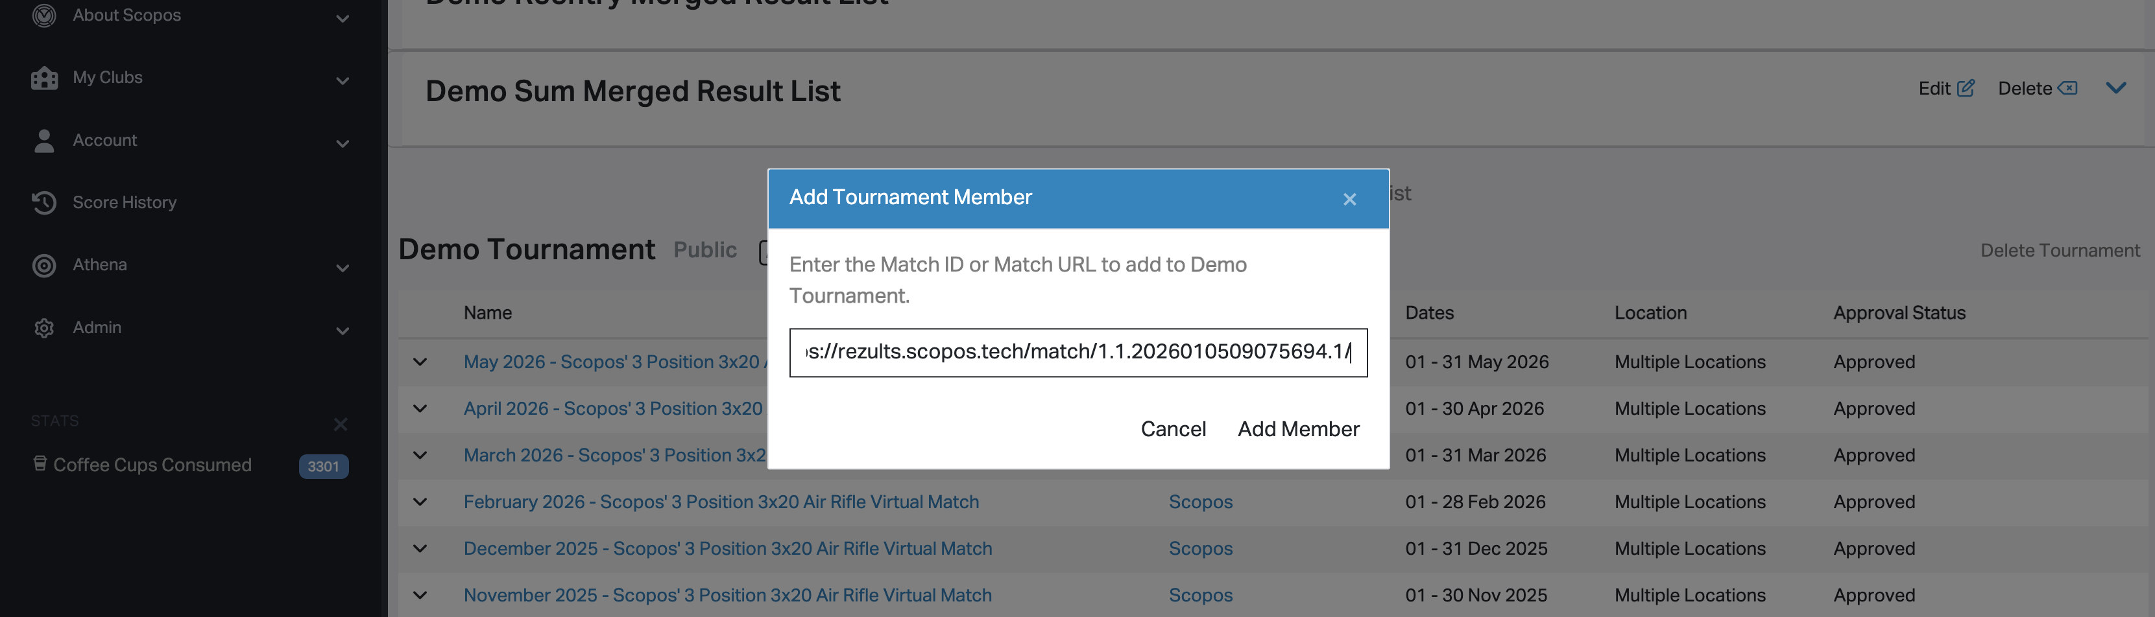This screenshot has height=617, width=2155.
Task: Open Score History in sidebar
Action: 124,202
